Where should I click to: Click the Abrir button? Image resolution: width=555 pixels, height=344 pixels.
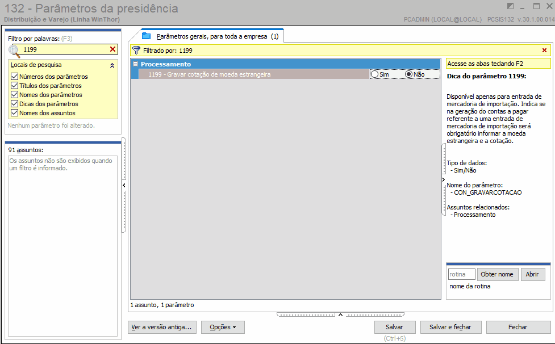532,274
